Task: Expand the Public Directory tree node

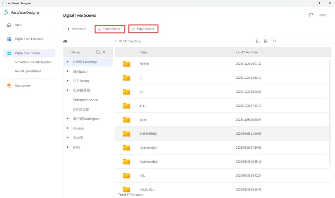Action: click(x=68, y=62)
